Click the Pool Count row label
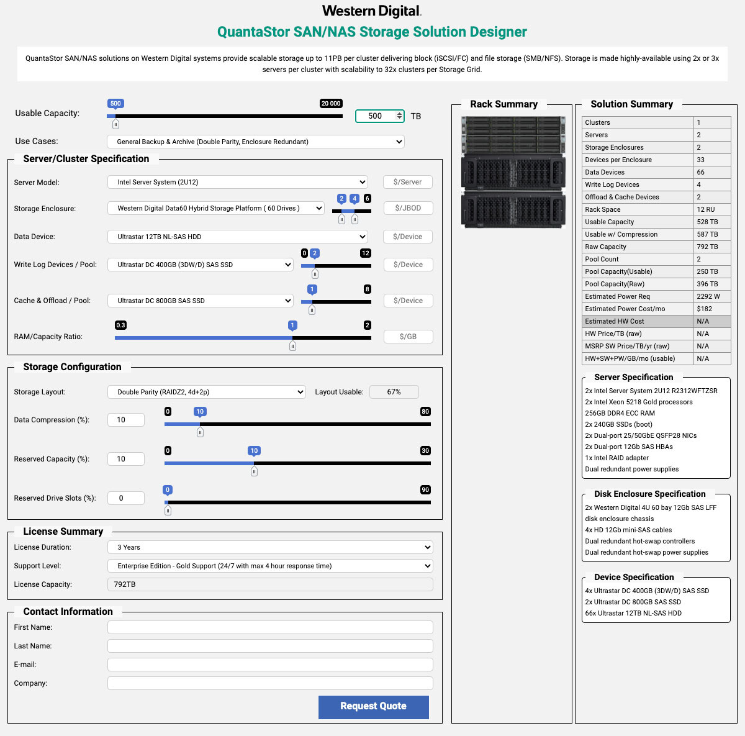Viewport: 745px width, 736px height. (602, 259)
